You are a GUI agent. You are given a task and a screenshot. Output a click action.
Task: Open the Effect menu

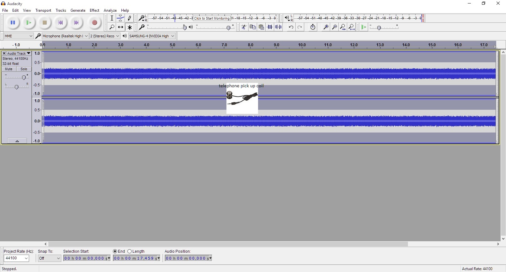(94, 10)
